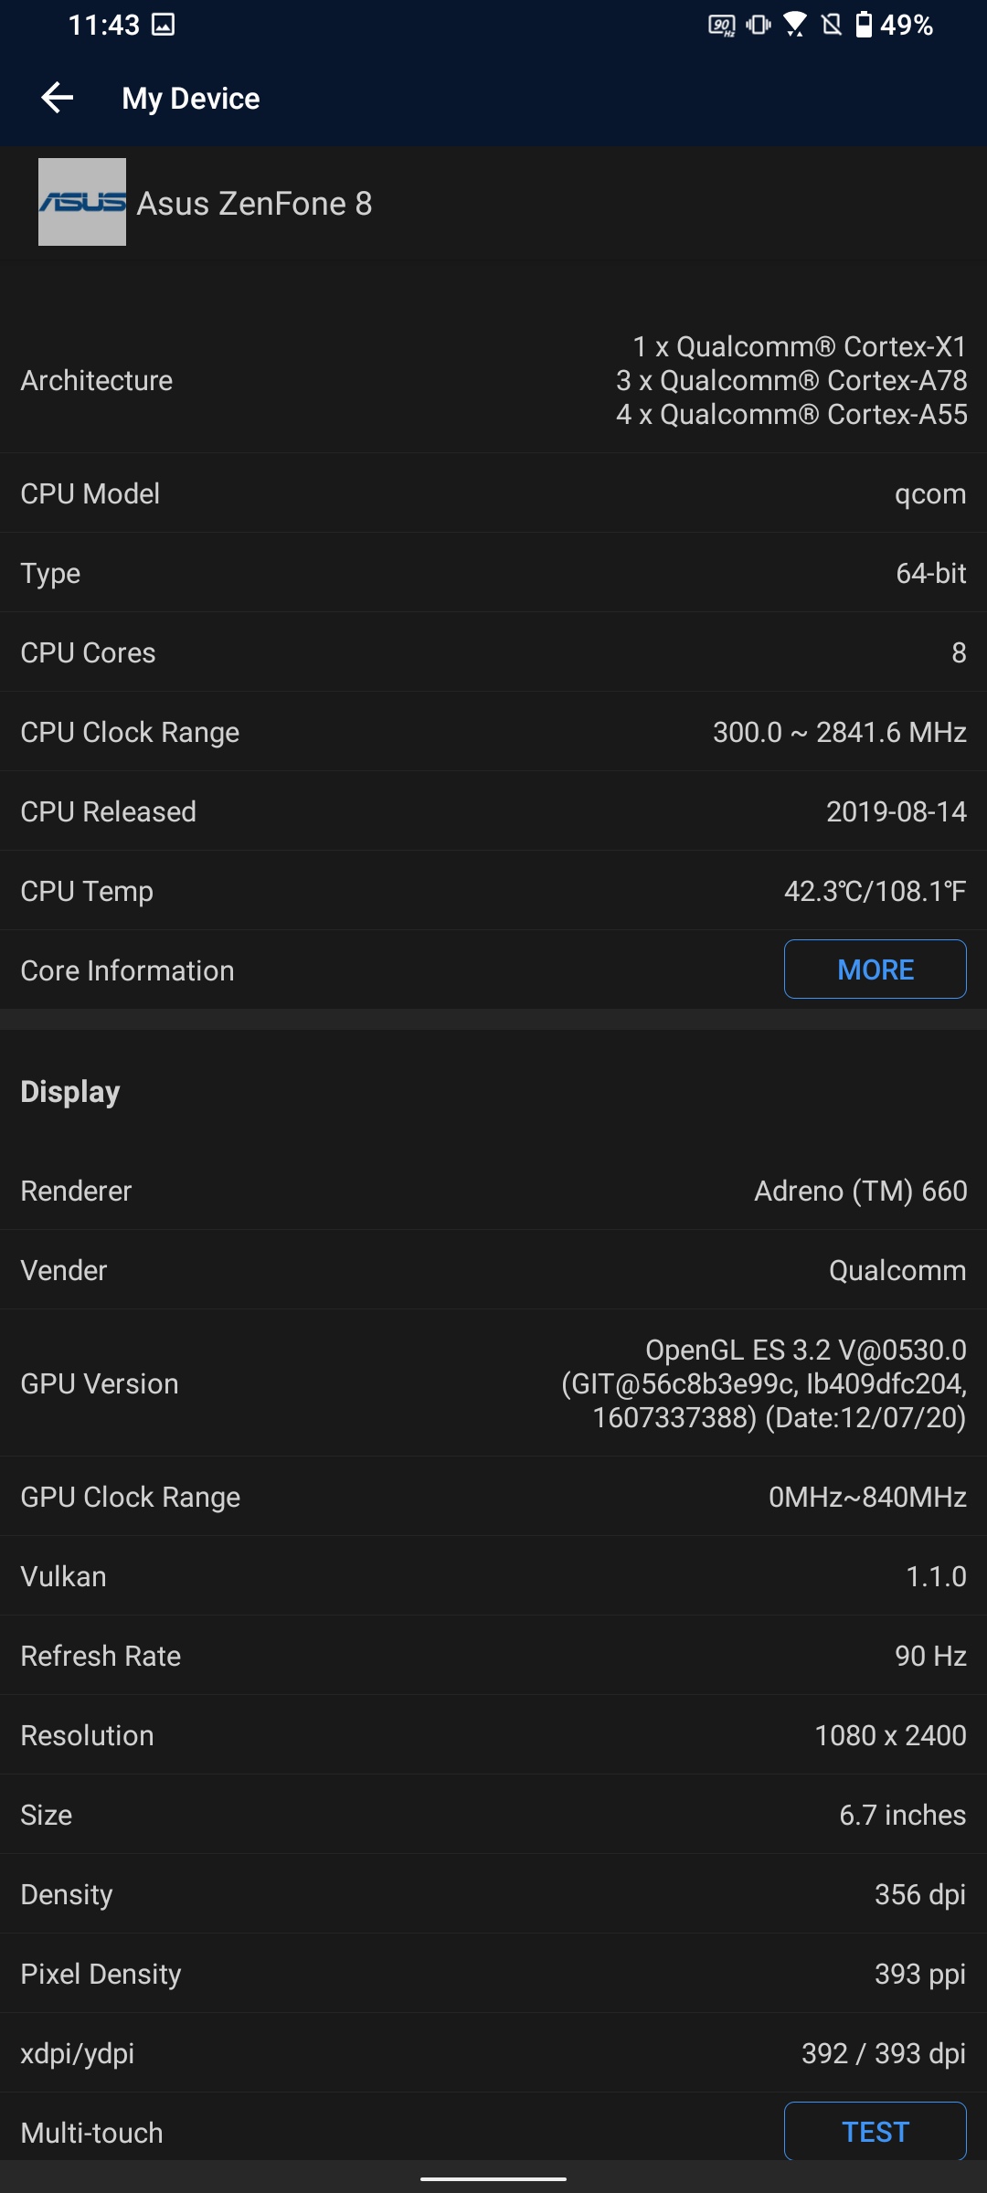Tap the Resolution row
This screenshot has width=987, height=2193.
pyautogui.click(x=493, y=1735)
